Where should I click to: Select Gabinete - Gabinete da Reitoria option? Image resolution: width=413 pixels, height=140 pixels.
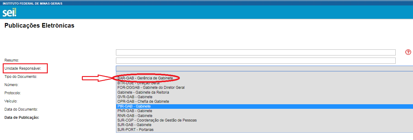[x=143, y=92]
